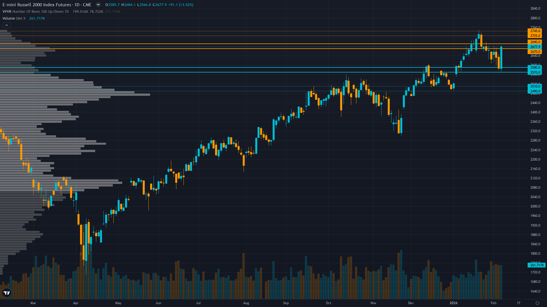The height and width of the screenshot is (307, 547).
Task: Click the SMA 9 setting in the Volume row
Action: click(x=20, y=18)
